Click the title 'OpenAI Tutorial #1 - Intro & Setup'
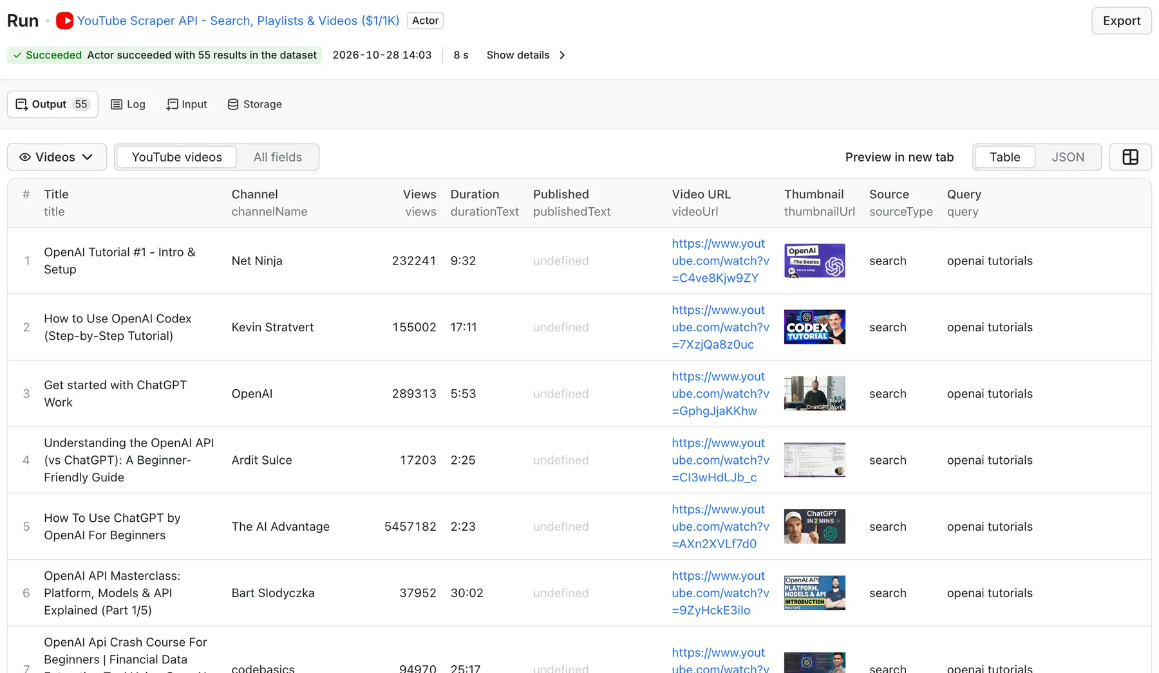1159x673 pixels. click(x=120, y=261)
